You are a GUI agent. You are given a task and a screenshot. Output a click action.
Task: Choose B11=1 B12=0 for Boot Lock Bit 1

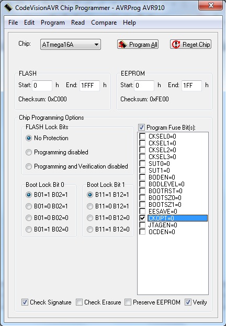tap(90, 229)
